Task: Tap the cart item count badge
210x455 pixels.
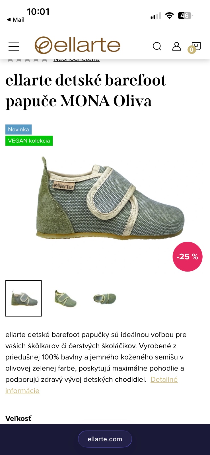Action: (x=192, y=50)
